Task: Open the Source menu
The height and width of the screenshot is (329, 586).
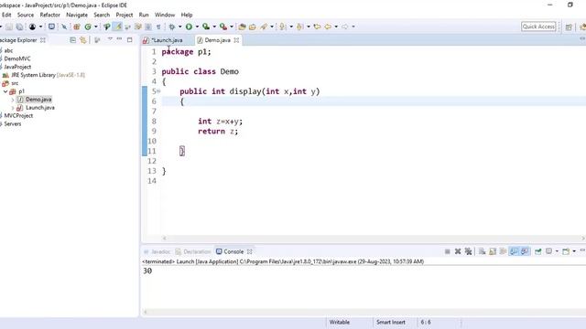Action: (x=26, y=15)
